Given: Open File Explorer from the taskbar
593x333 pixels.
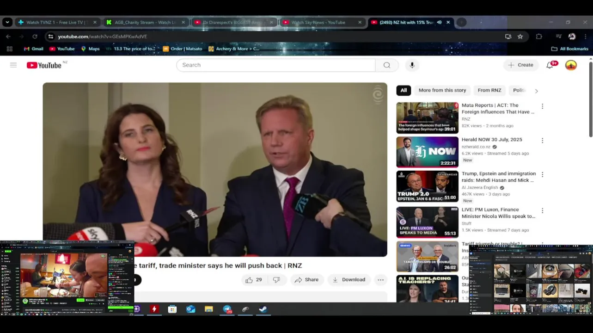Looking at the screenshot, I should coord(208,309).
